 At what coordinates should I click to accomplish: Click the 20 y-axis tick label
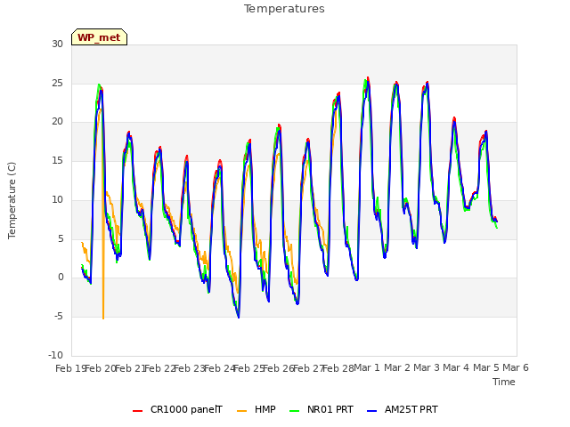click(57, 122)
